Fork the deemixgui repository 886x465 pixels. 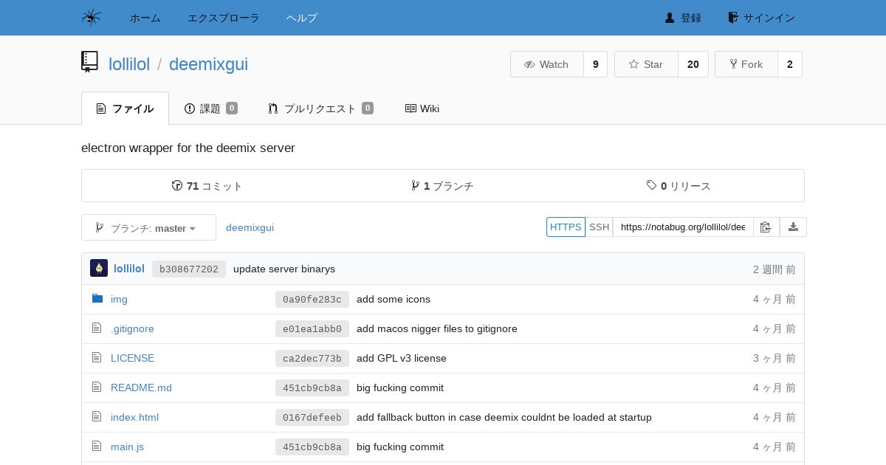(x=746, y=64)
